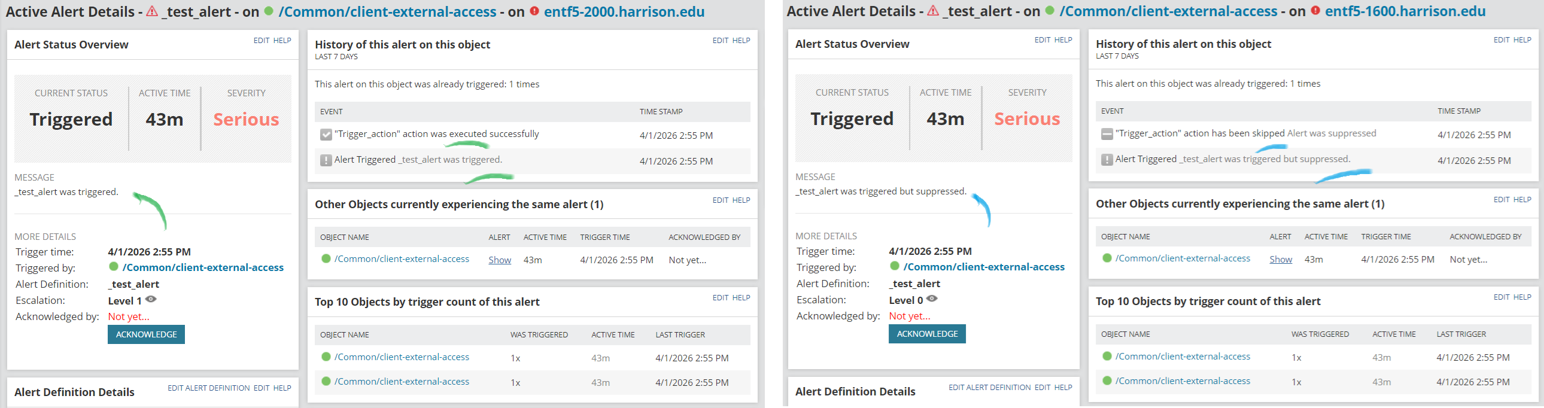Click Show link in entf5-1600 Other Objects table
The image size is (1544, 408).
point(1281,260)
